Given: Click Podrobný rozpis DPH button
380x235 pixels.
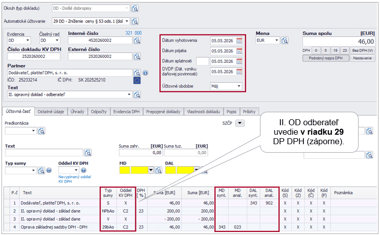Looking at the screenshot, I should [324, 58].
